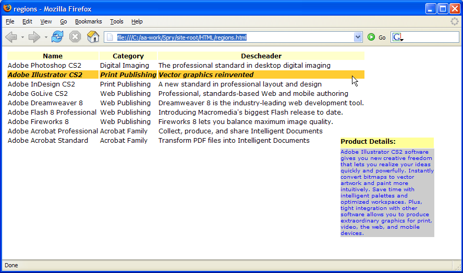Click 'Vector graphics reinvented' description

point(206,75)
